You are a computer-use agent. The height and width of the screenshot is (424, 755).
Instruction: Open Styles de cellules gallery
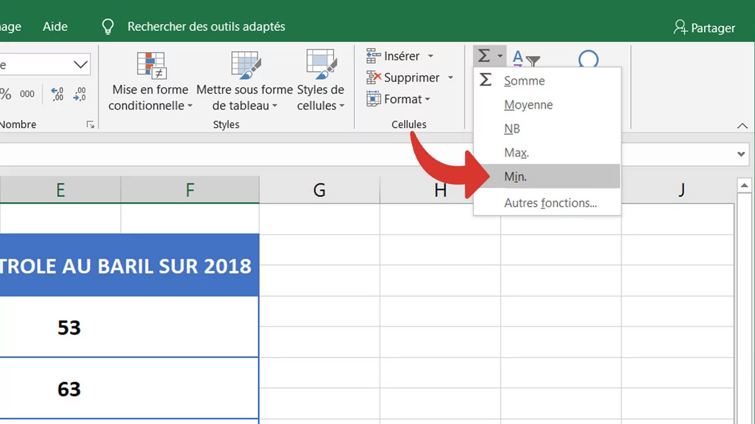[x=321, y=82]
